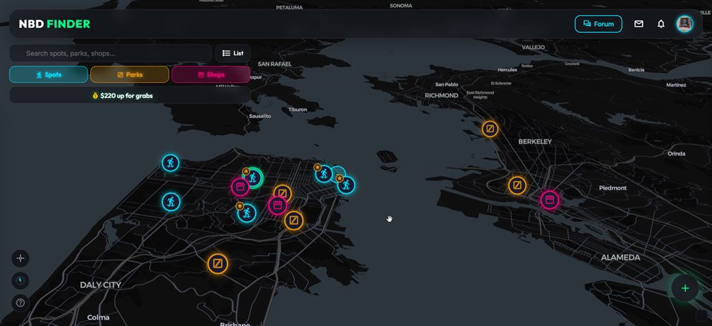Select the DALY CITY map label

coord(101,285)
